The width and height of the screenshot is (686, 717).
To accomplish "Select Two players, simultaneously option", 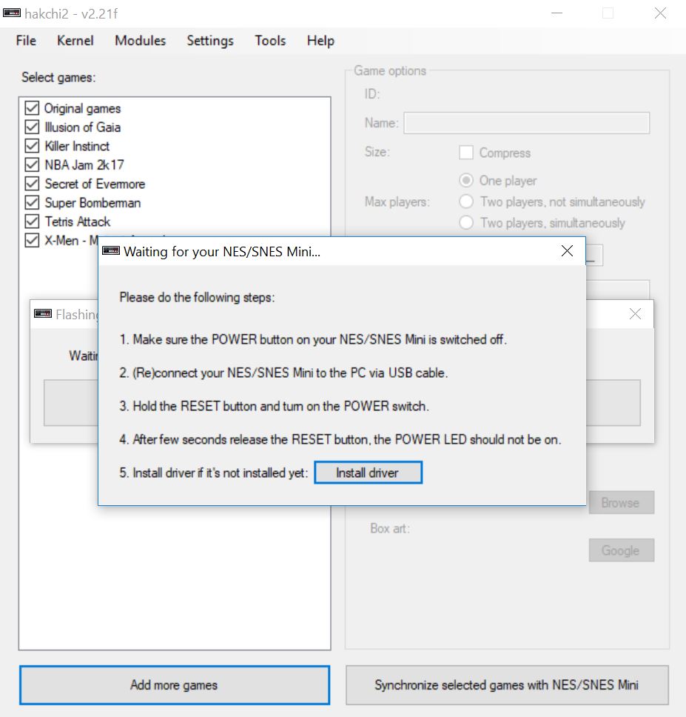I will click(x=466, y=223).
